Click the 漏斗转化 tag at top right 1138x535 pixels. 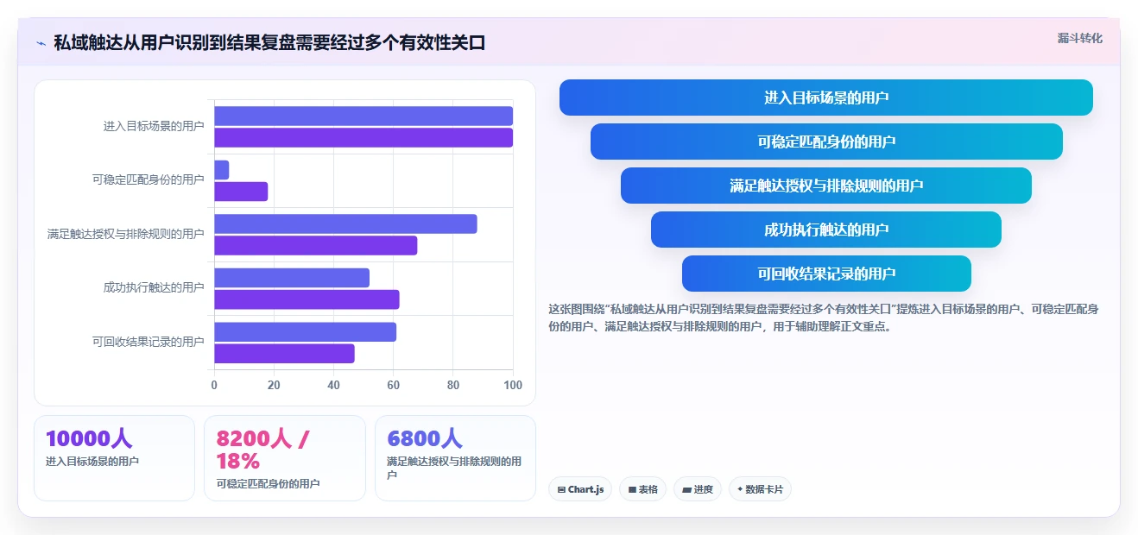pyautogui.click(x=1080, y=38)
